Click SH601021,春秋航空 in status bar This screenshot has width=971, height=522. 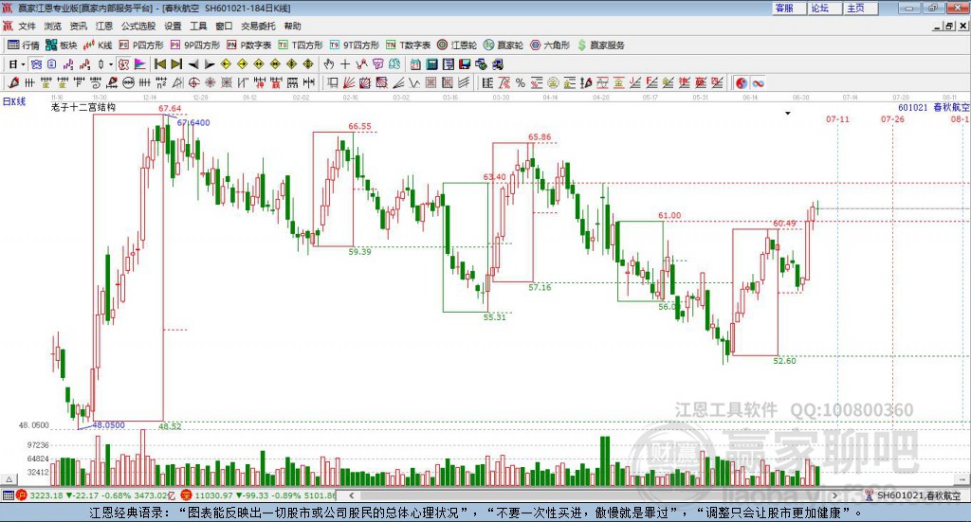click(x=919, y=495)
